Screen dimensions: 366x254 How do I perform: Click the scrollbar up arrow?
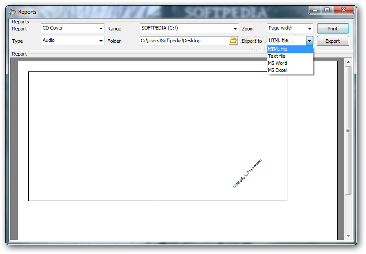(x=348, y=62)
